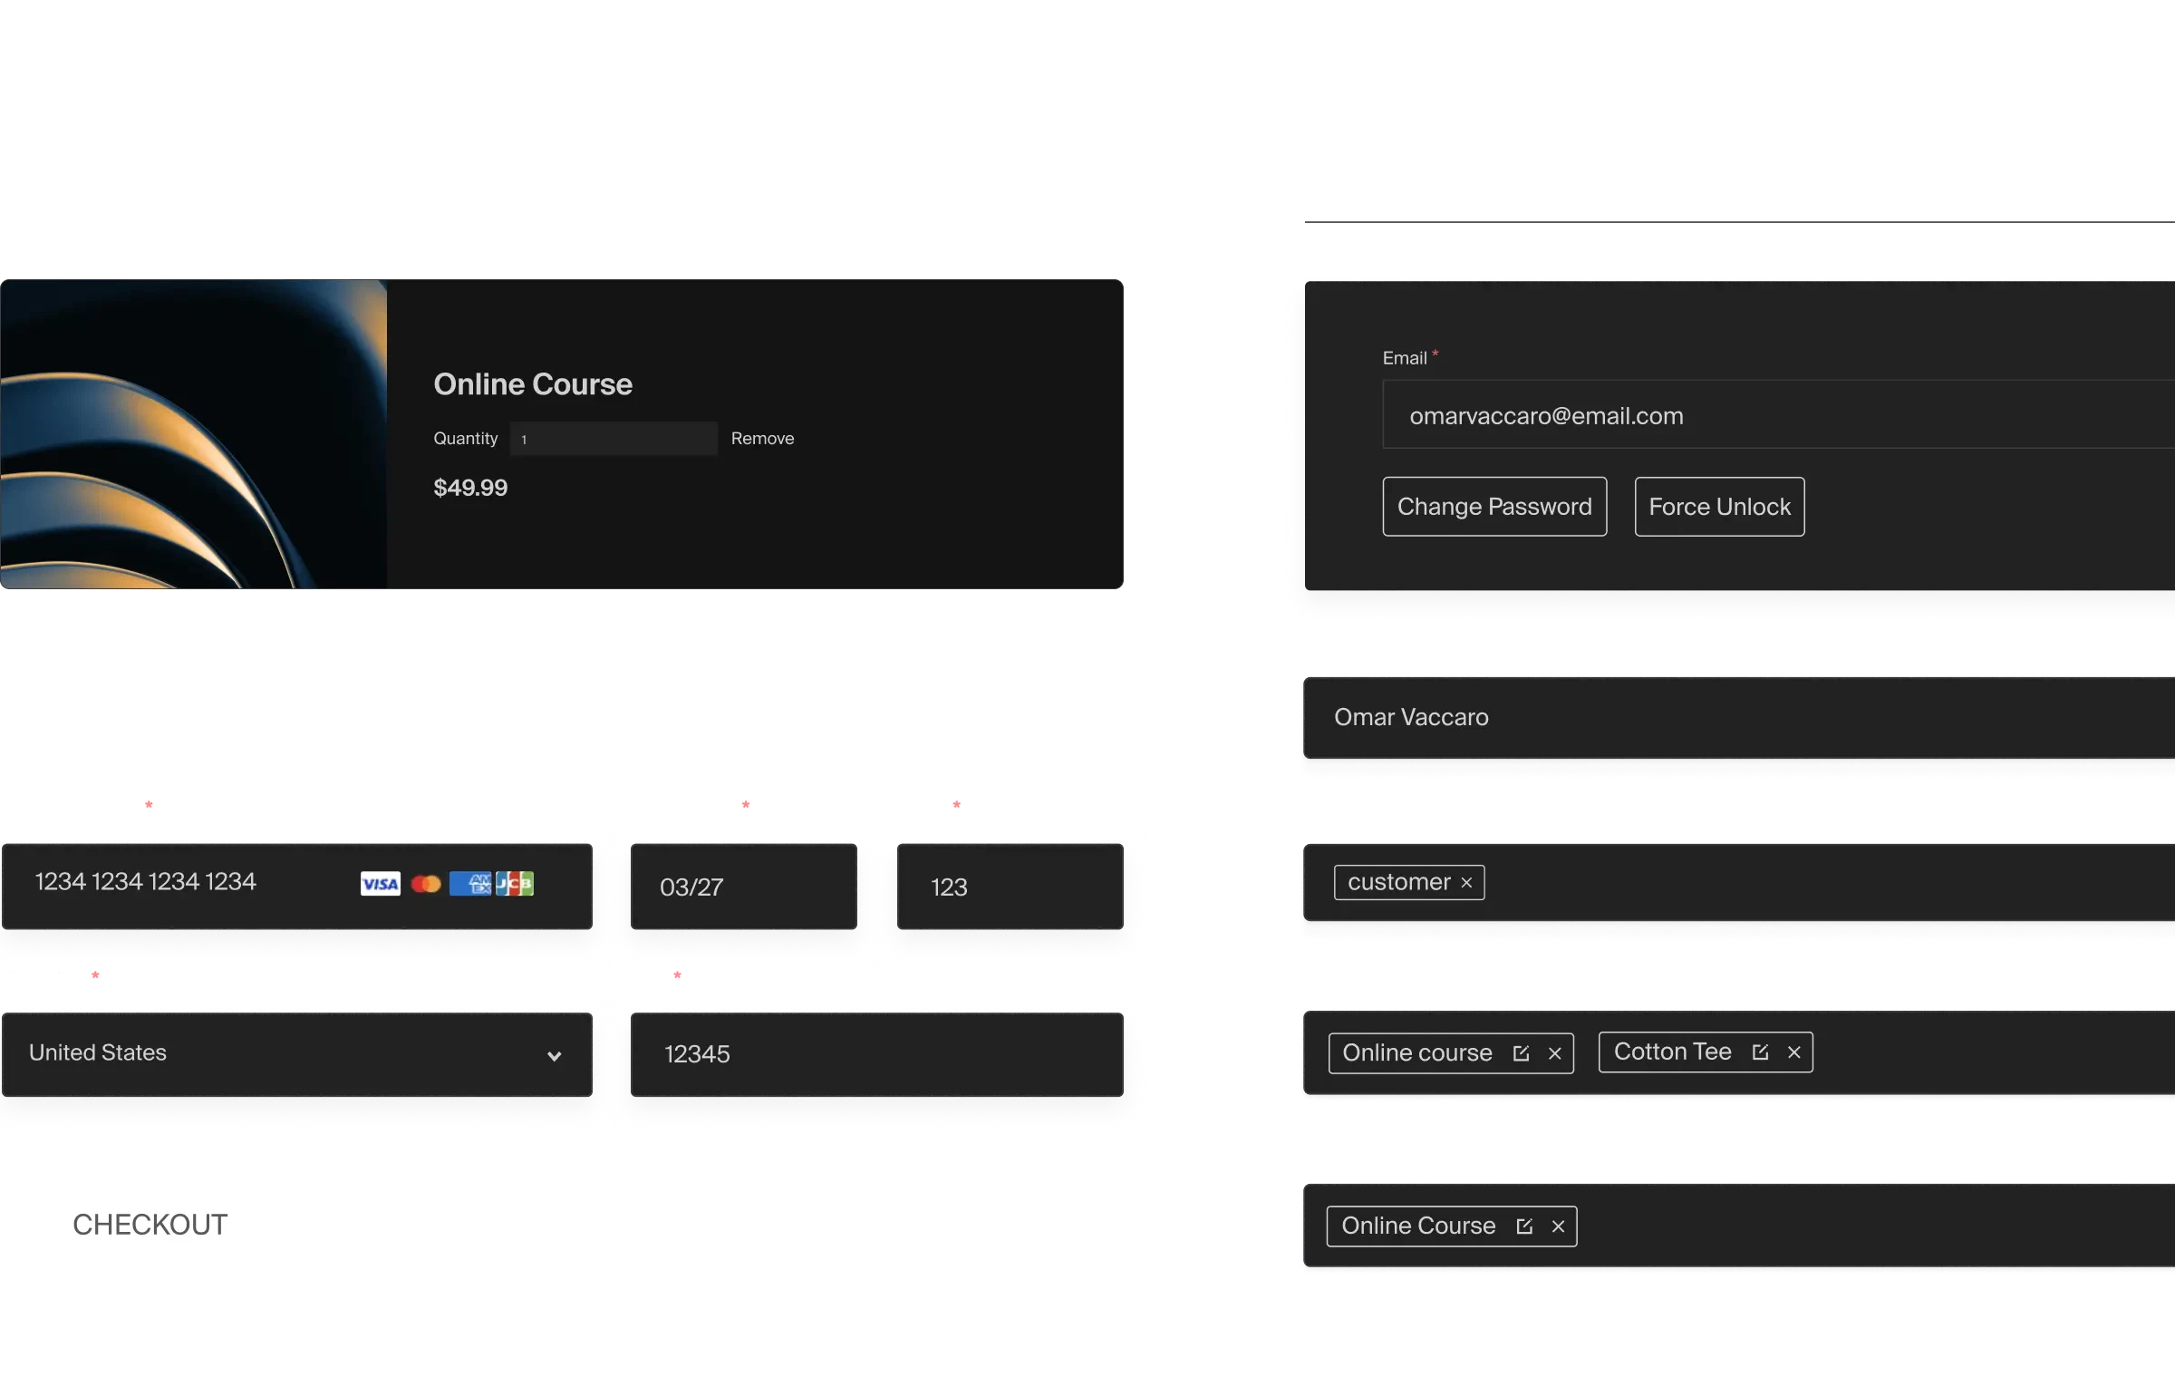Click the Amex card icon in checkout
This screenshot has height=1396, width=2175.
coord(471,884)
